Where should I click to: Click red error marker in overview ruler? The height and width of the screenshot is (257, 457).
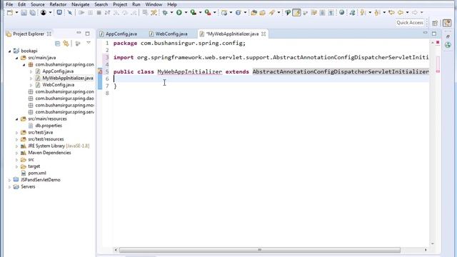click(438, 43)
